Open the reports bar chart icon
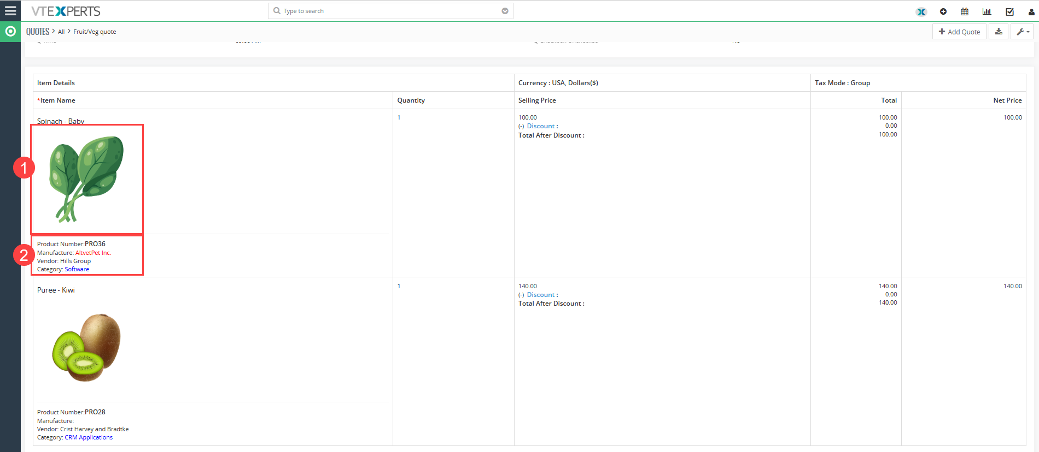 pyautogui.click(x=987, y=11)
